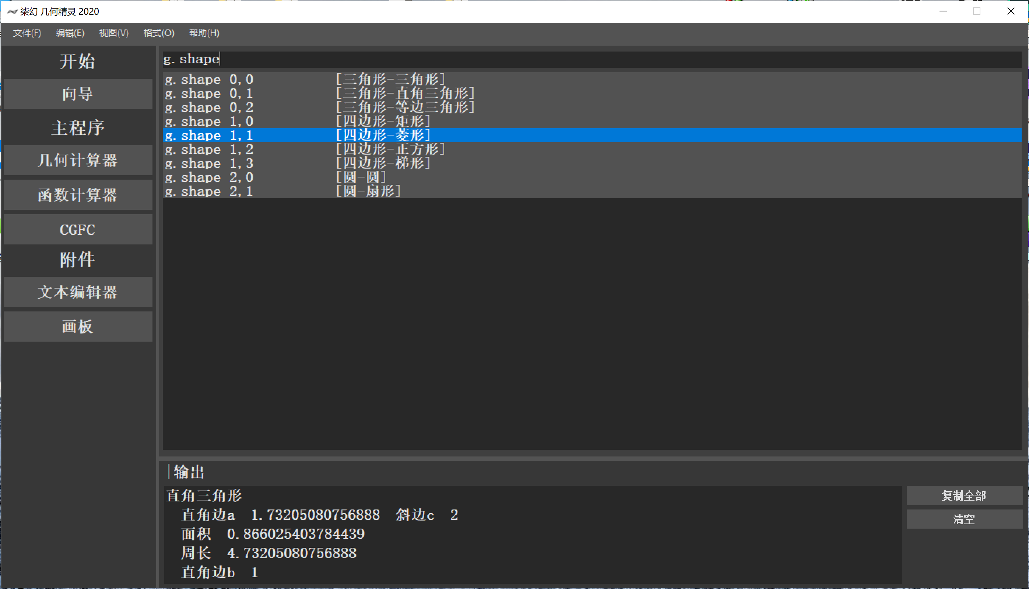Click 清空 to clear output
1029x589 pixels.
click(x=964, y=519)
